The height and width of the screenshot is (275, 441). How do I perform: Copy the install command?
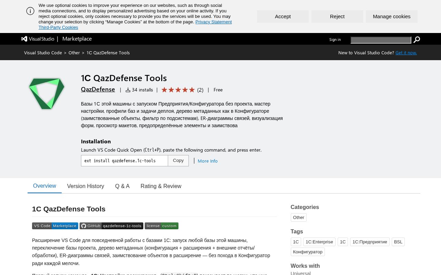(178, 161)
